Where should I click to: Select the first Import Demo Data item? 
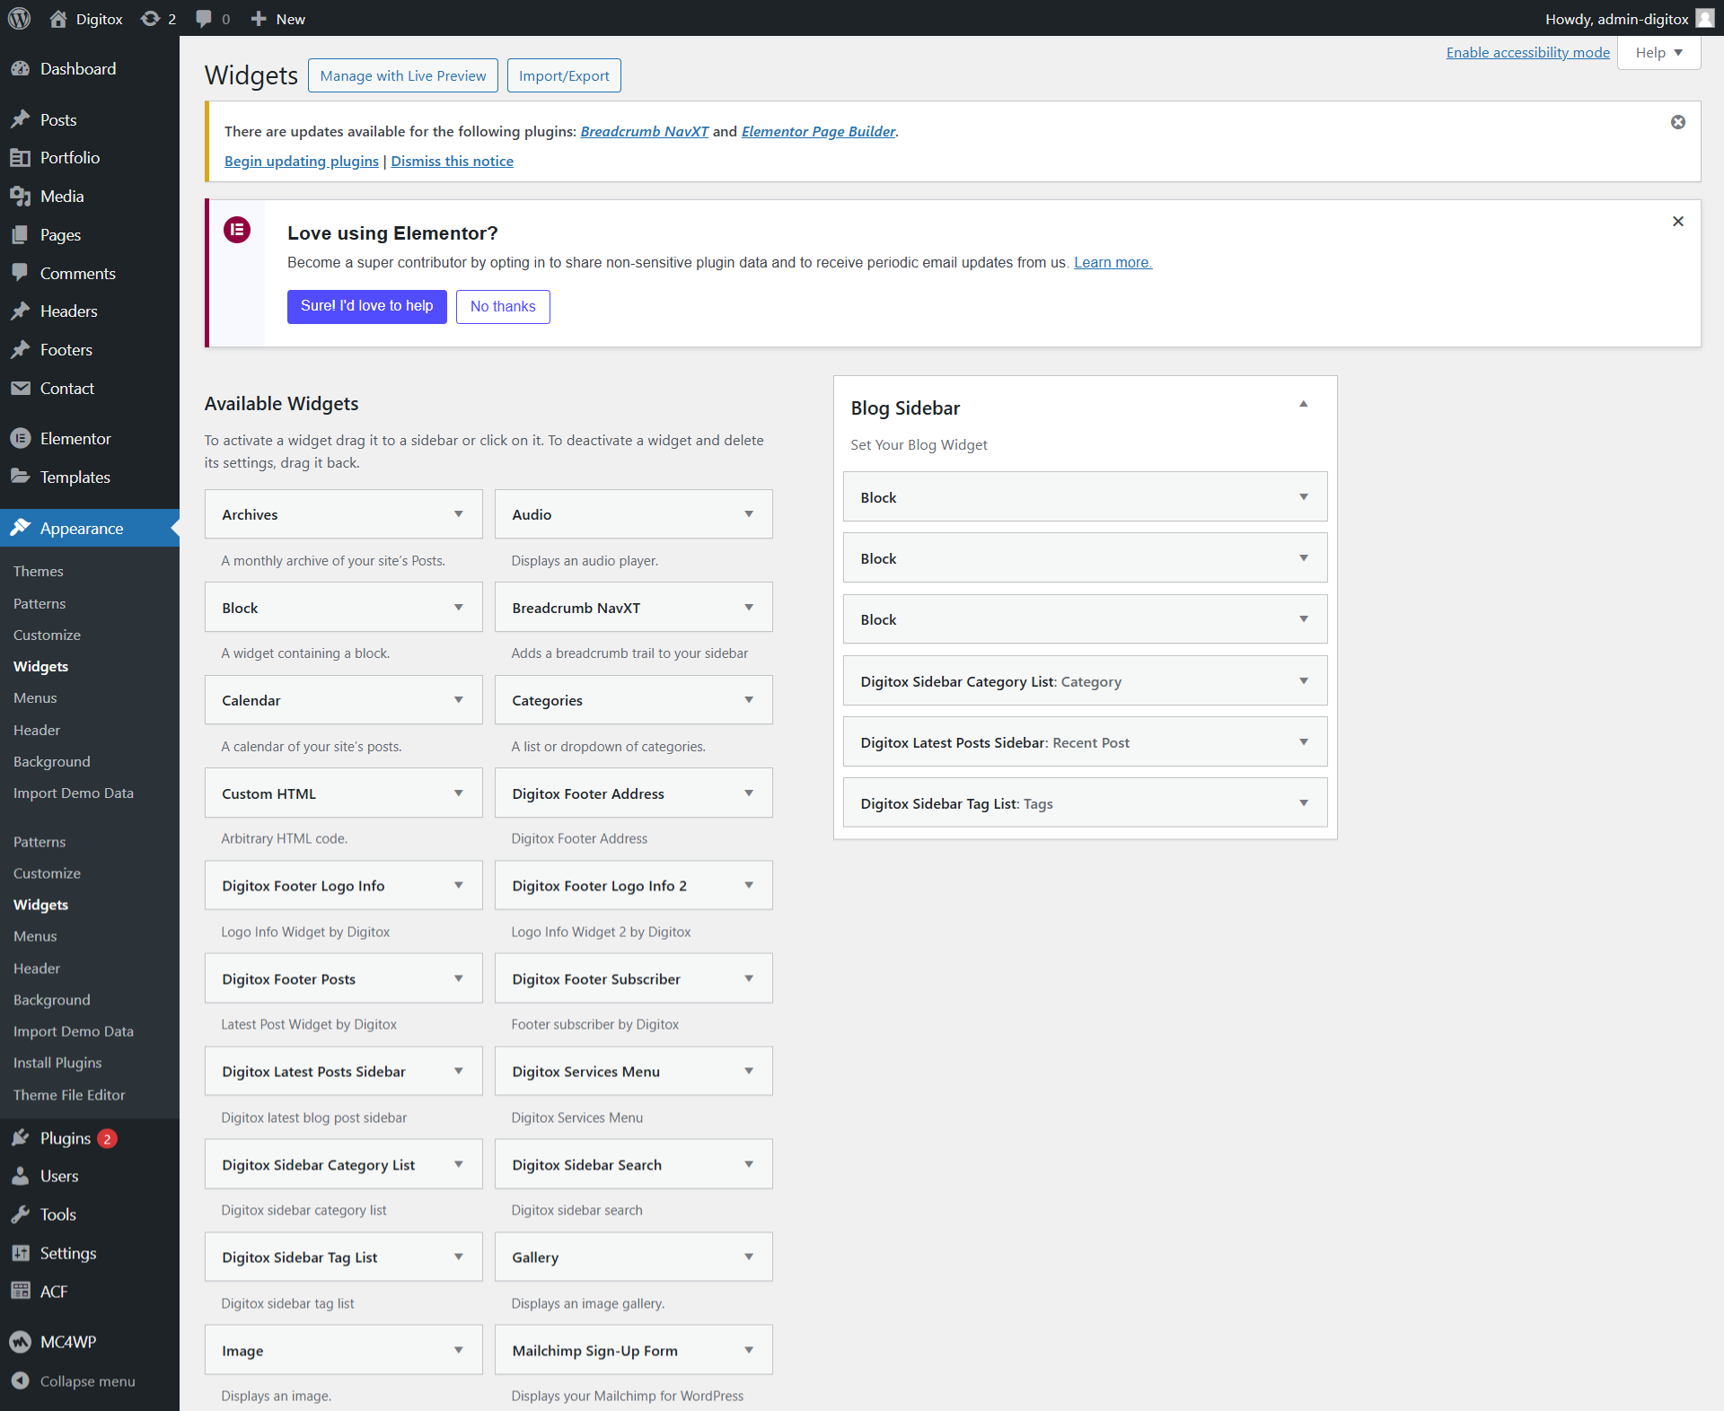pos(74,793)
